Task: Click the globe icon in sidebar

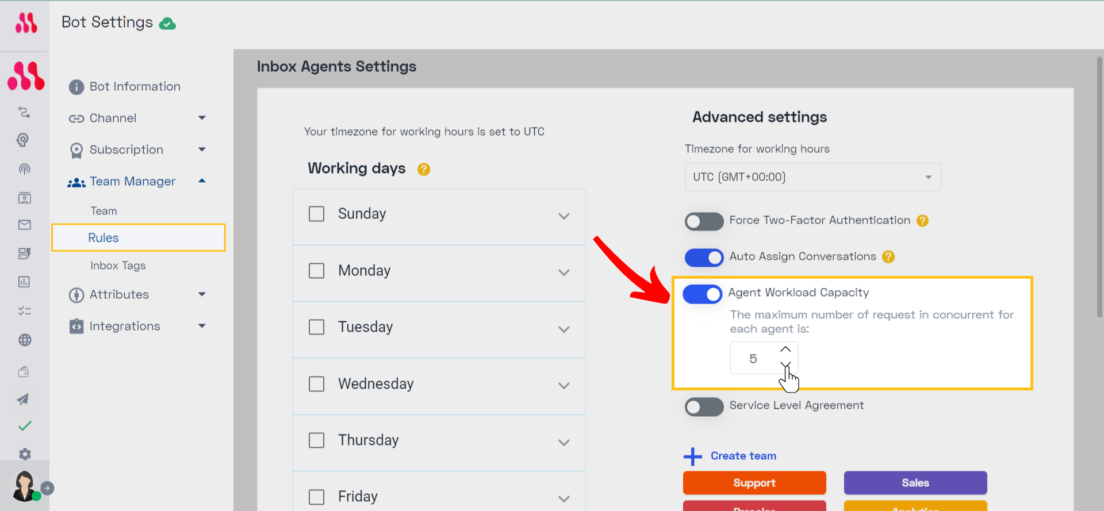Action: click(24, 340)
